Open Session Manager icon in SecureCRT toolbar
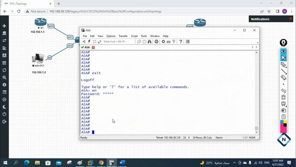296x167 pixels. coord(84,41)
